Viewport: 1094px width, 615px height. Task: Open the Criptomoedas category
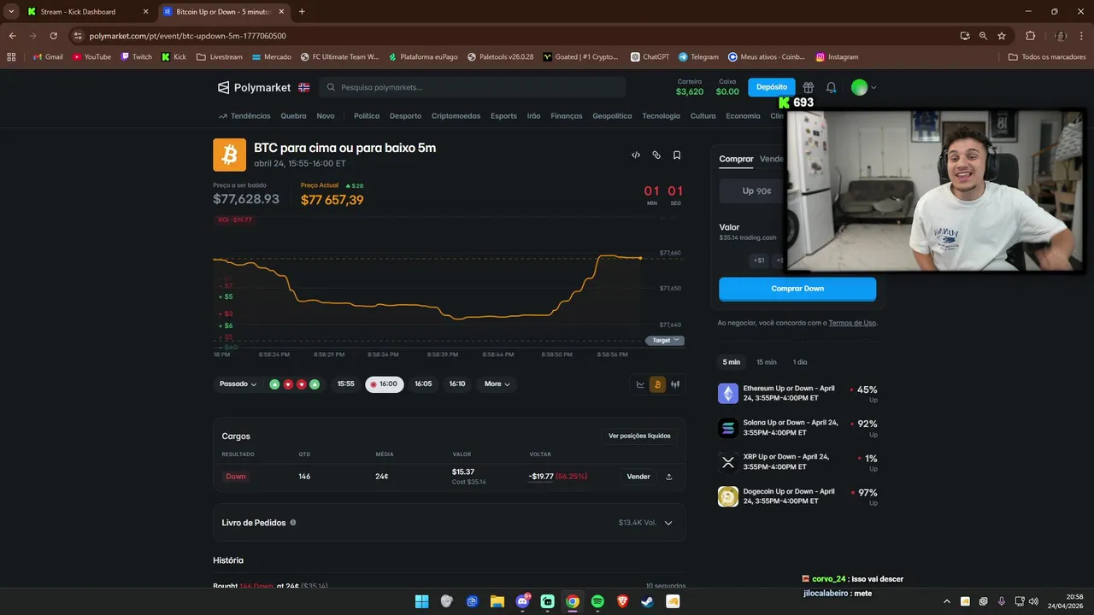456,116
